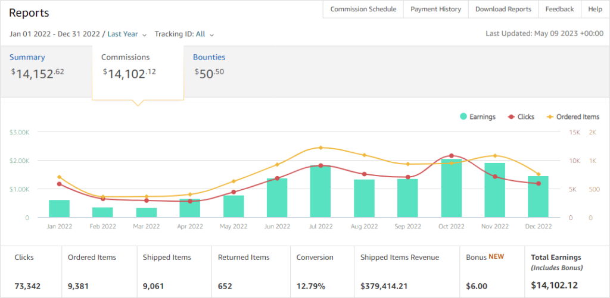Click the Download Reports button
This screenshot has height=298, width=610.
coord(503,10)
